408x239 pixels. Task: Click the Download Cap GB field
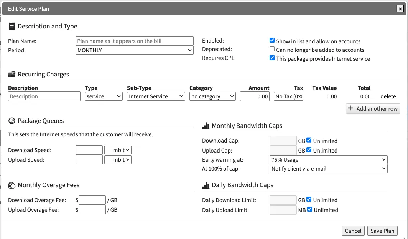click(283, 141)
